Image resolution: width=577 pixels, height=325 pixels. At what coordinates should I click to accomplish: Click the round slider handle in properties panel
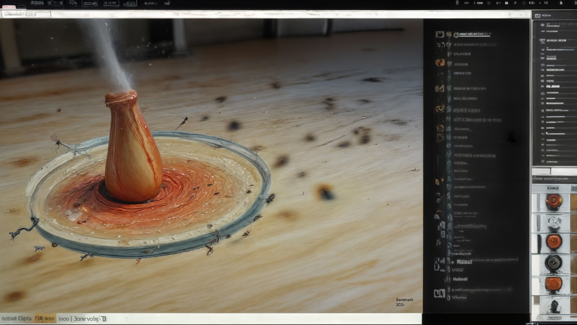pos(547,133)
